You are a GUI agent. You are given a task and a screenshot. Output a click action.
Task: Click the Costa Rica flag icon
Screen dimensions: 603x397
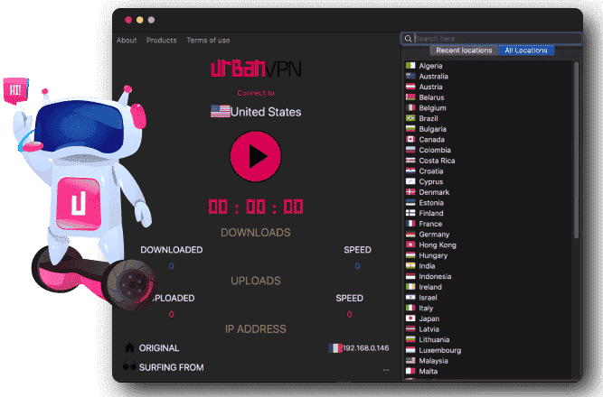coord(410,160)
